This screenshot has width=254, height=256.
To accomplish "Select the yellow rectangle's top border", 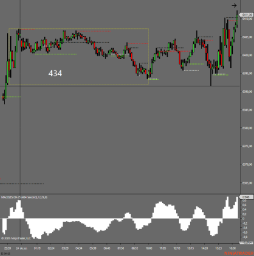I will (x=79, y=29).
